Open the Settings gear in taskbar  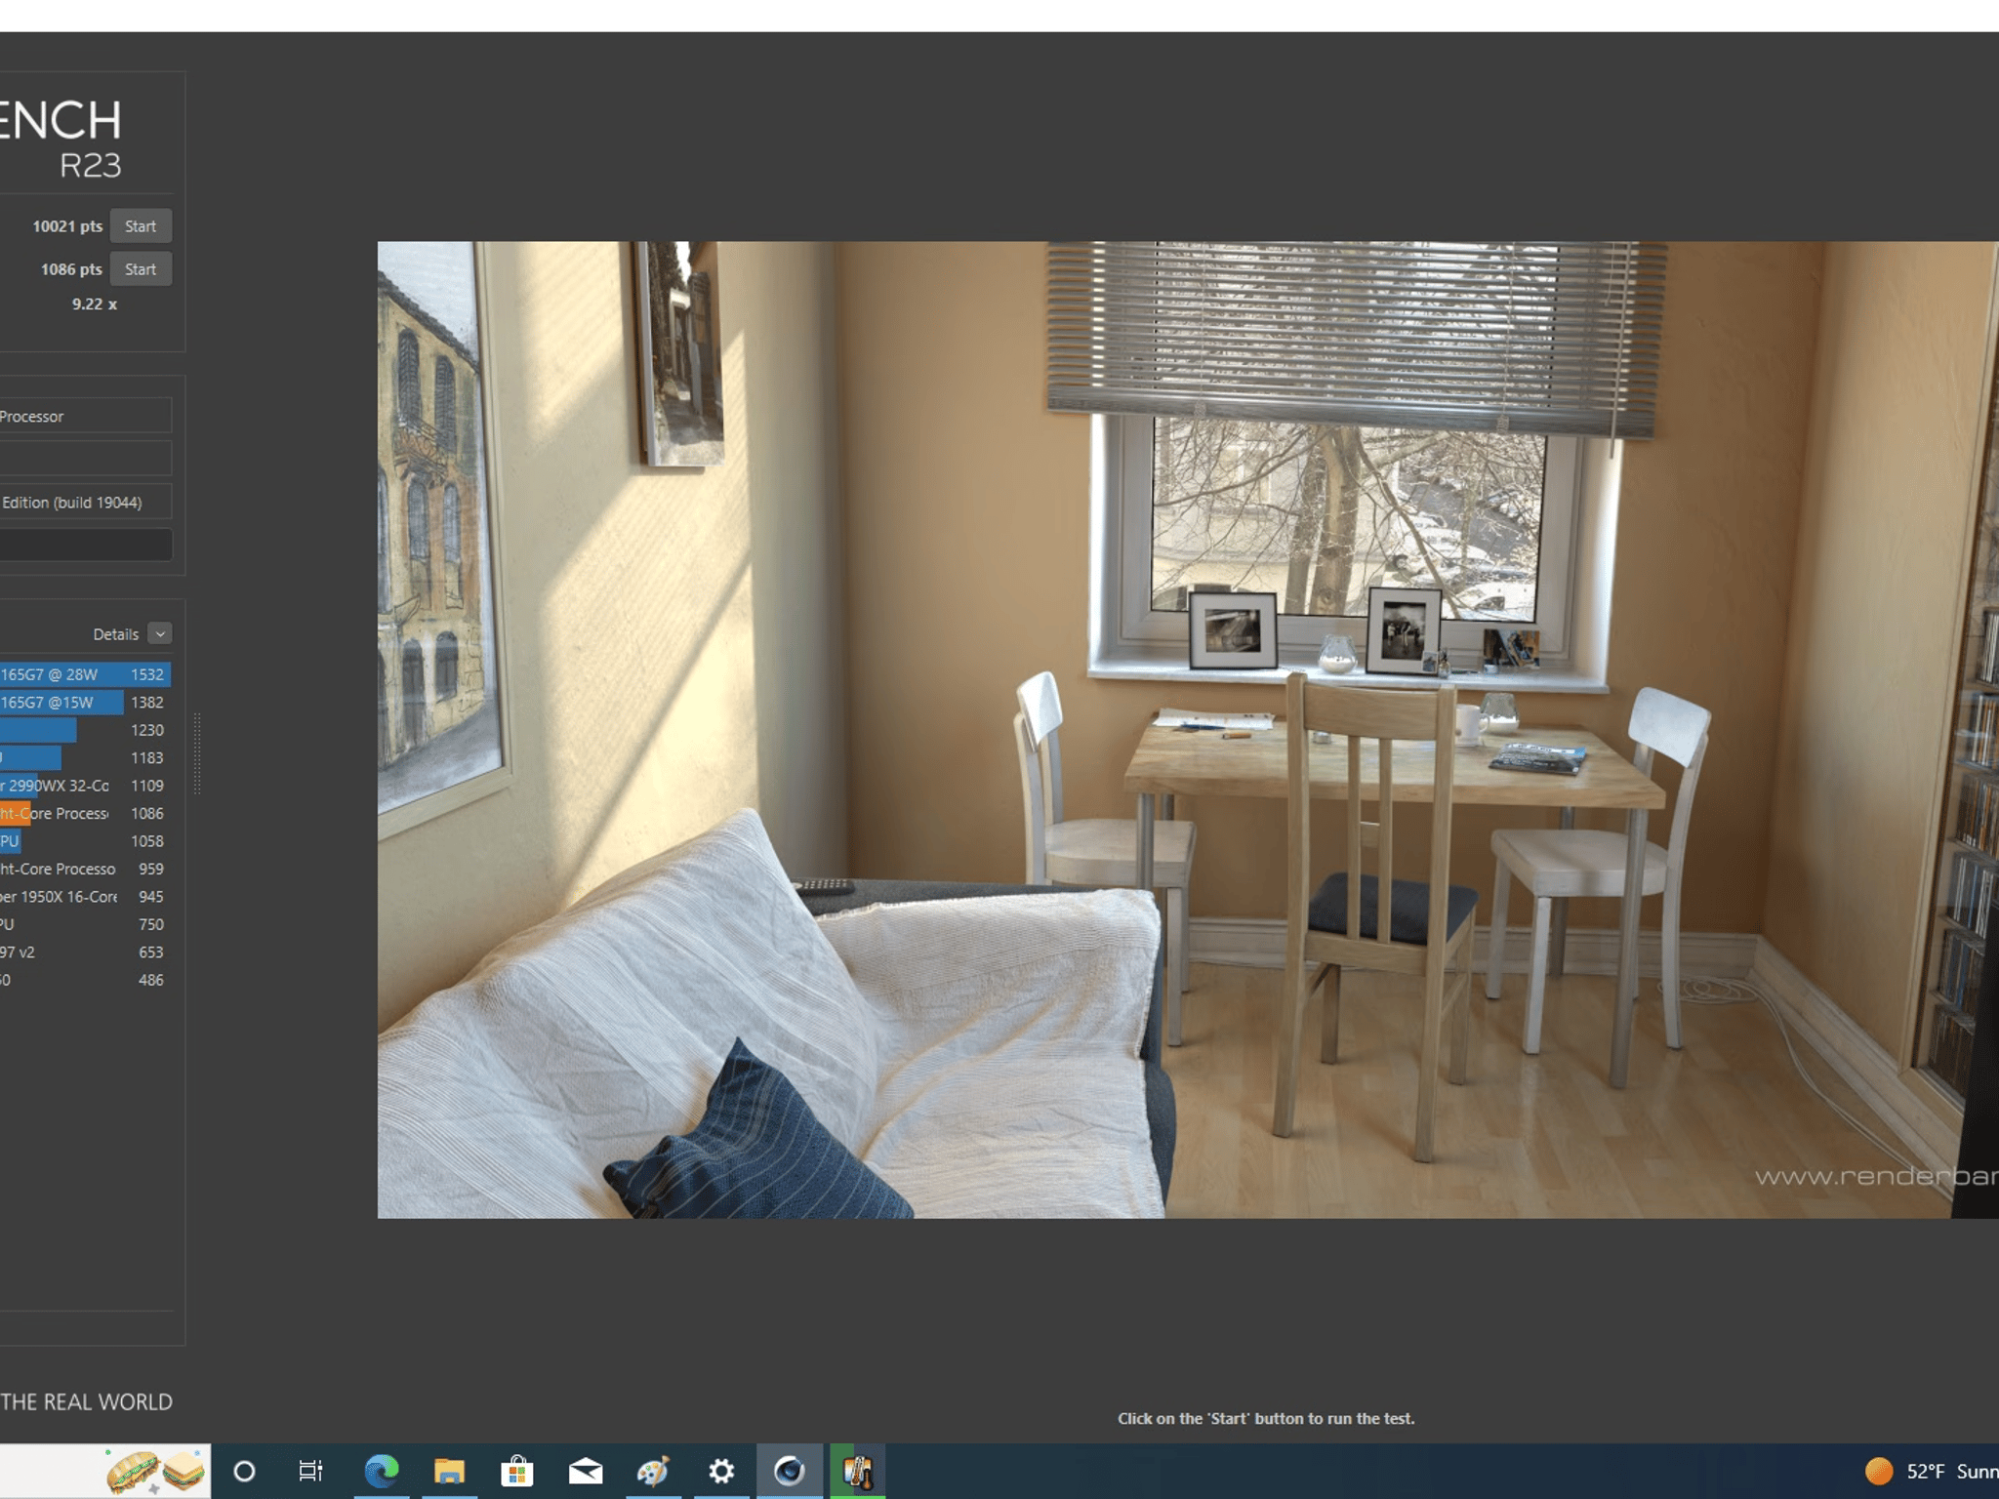[x=721, y=1471]
